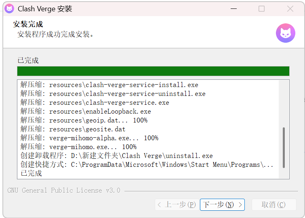This screenshot has height=218, width=305.
Task: Click the 上一步(P) back button
Action: point(177,205)
